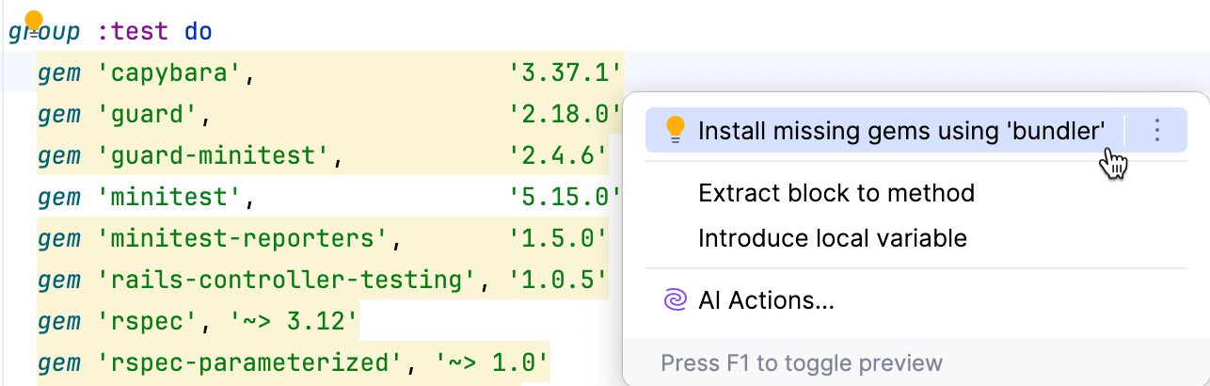Click the 'minitest-reporters' gem name

click(245, 237)
